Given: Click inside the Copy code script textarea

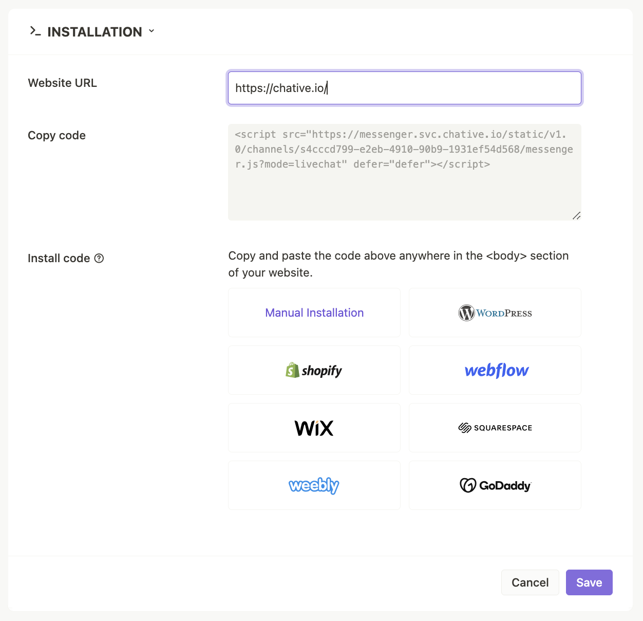Looking at the screenshot, I should pos(405,172).
